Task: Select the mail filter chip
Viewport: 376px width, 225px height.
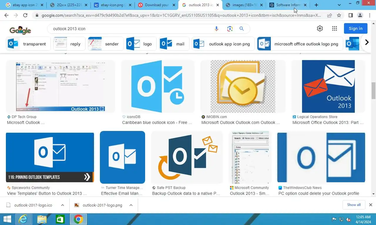Action: tap(174, 44)
